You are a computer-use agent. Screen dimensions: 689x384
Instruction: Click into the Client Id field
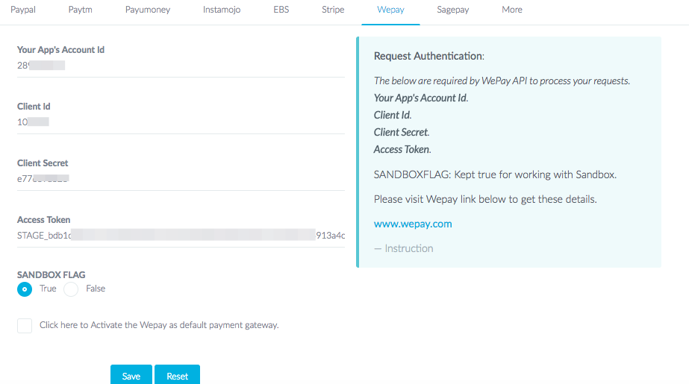[181, 122]
